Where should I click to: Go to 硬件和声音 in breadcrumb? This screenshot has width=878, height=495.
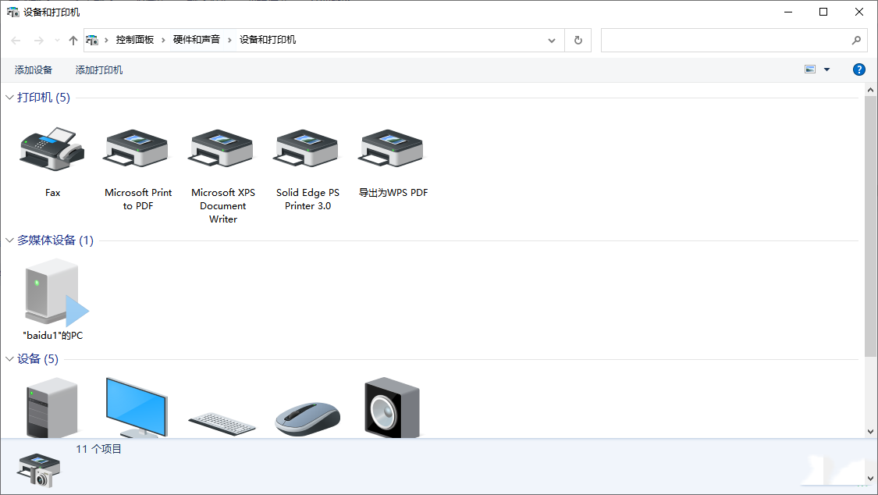196,40
